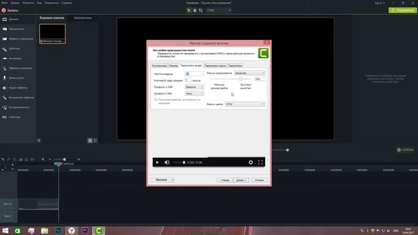This screenshot has height=235, width=418.
Task: Click the Preview (Просмотр) wizard button
Action: tap(161, 180)
